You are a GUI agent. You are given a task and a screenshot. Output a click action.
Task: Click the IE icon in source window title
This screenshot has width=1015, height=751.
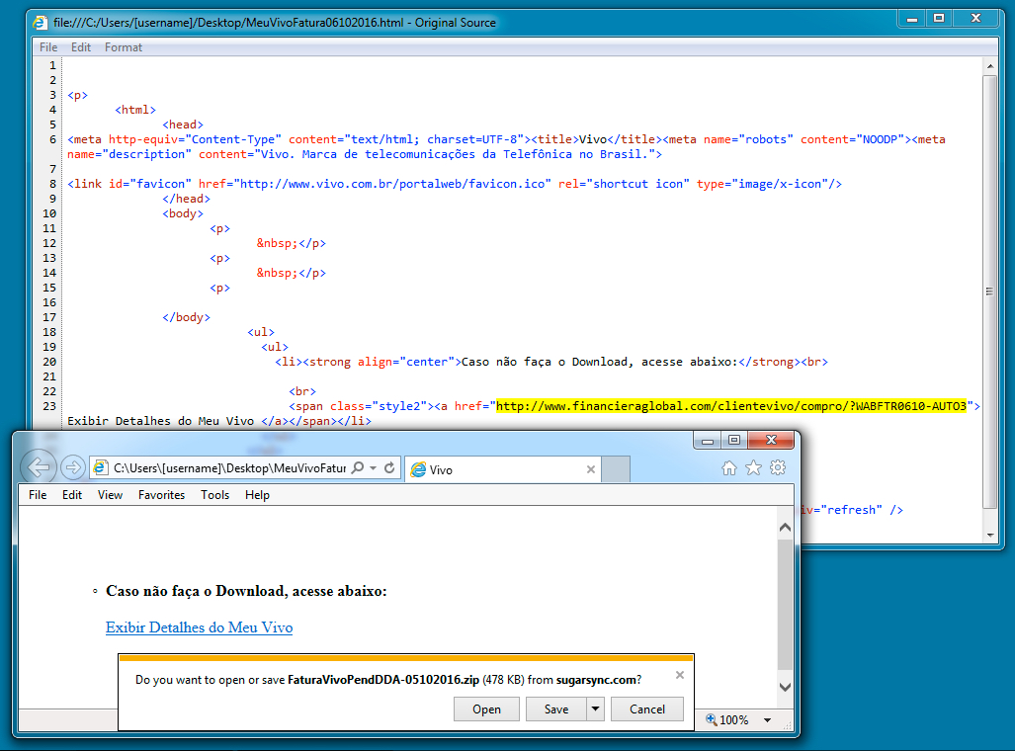41,23
